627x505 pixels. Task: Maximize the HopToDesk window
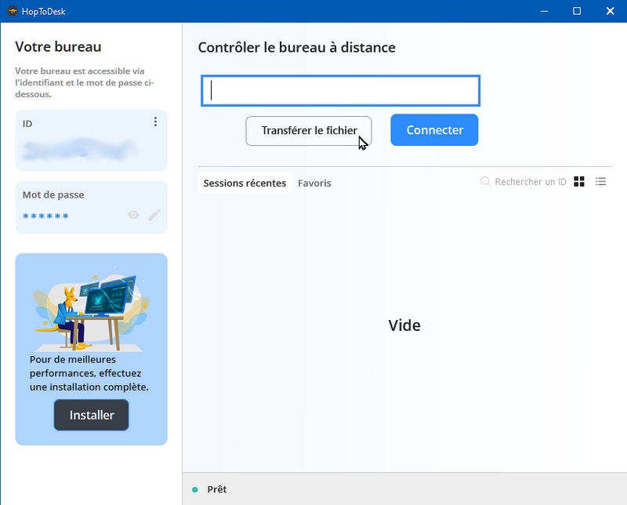click(577, 11)
